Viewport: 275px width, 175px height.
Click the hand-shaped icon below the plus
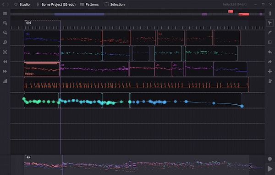coord(270,81)
